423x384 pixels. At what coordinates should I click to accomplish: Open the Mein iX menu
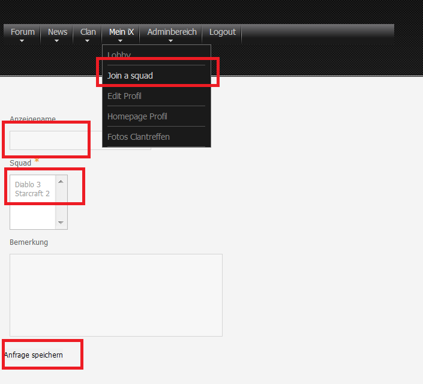coord(121,34)
